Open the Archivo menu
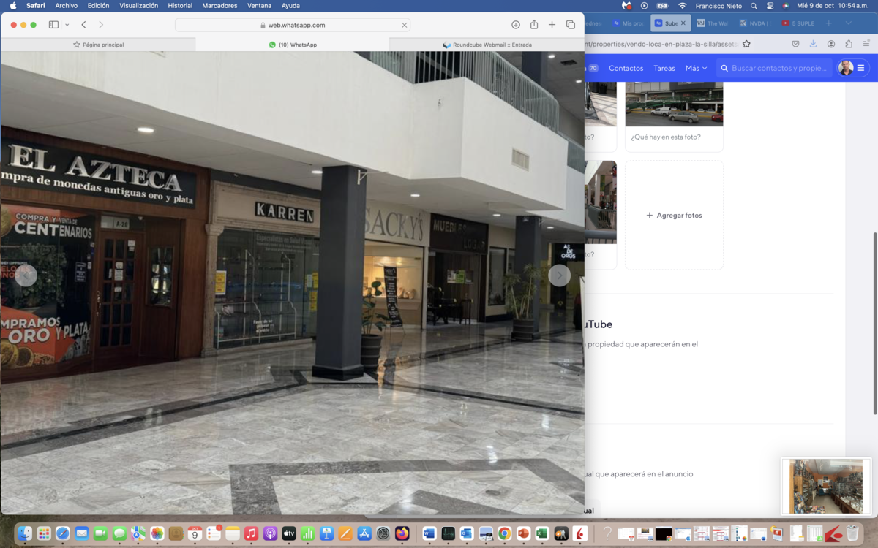 click(x=66, y=5)
